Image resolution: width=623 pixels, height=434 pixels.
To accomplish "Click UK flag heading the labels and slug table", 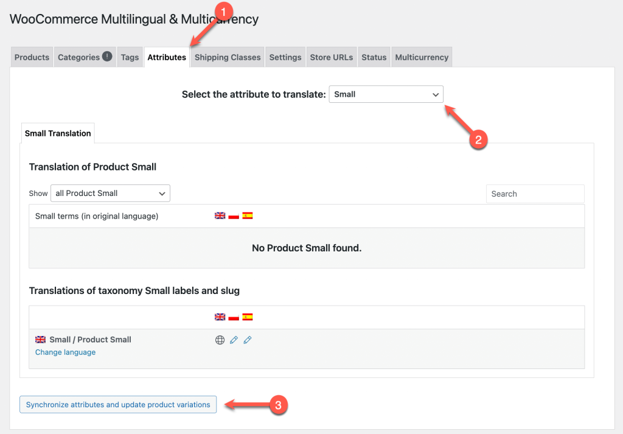I will (220, 317).
